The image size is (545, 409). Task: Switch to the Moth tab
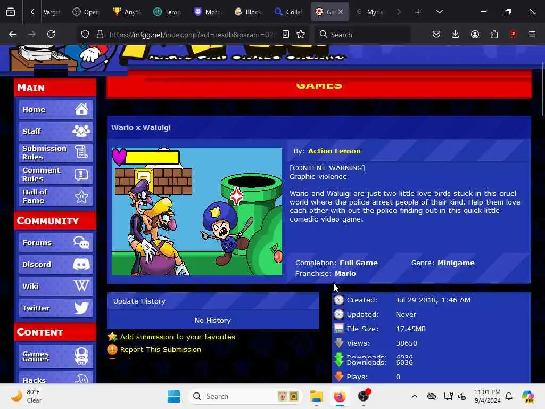[x=208, y=12]
